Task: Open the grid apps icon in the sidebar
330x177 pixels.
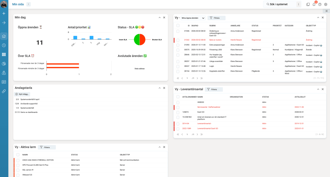Action: coord(4,54)
